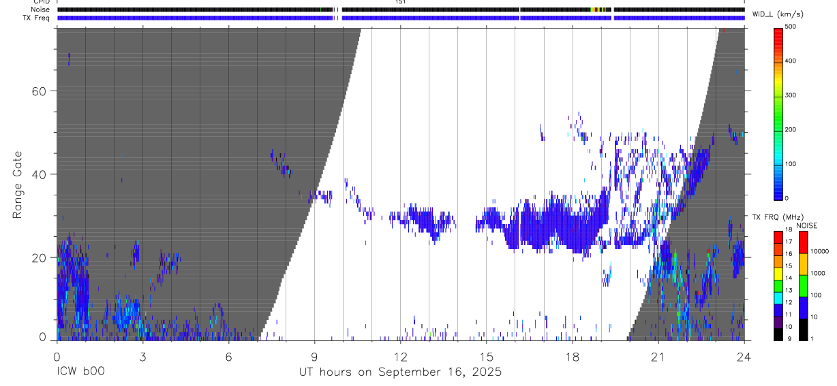Click the TX FRQ (MHz) color bar

click(778, 285)
